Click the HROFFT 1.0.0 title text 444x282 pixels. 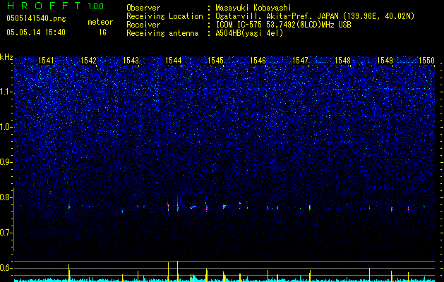click(55, 6)
